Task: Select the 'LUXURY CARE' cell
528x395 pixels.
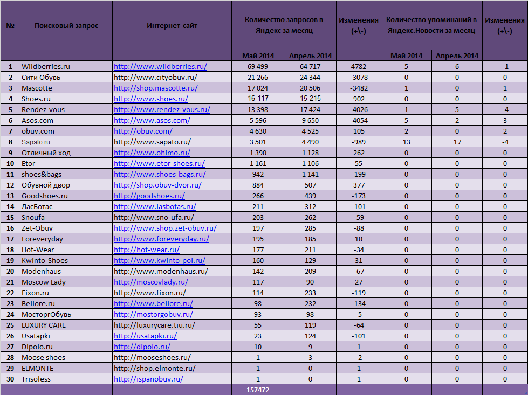Action: (x=66, y=325)
